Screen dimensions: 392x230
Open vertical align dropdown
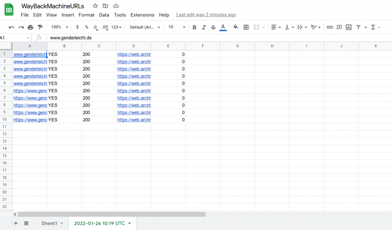point(289,27)
